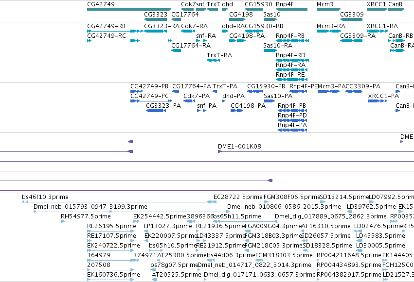The image size is (414, 282).
Task: Click the RE17107.5prime EST feature
Action: (x=110, y=241)
